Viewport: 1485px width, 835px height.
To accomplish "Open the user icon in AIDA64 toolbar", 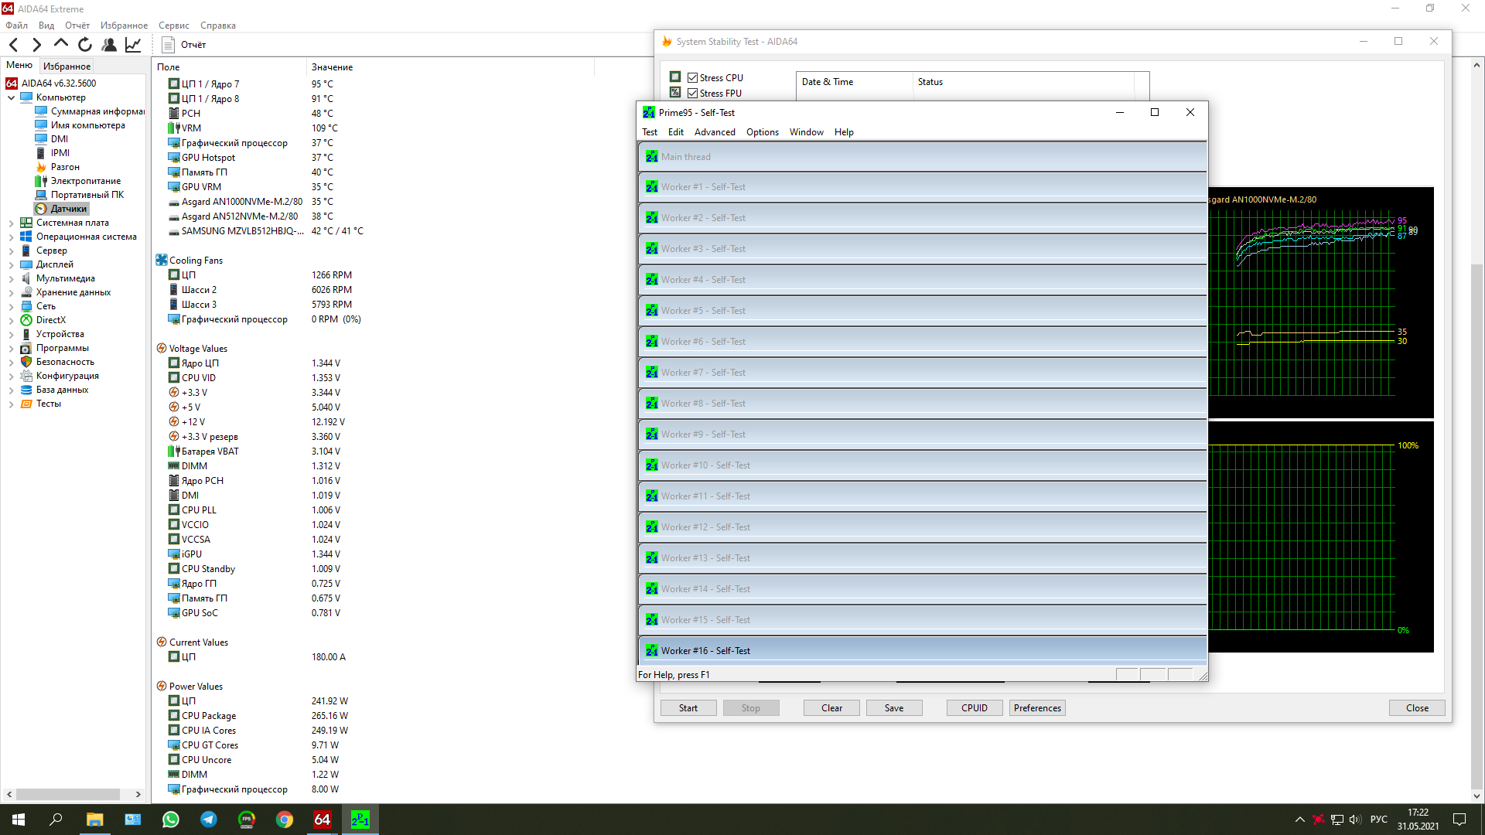I will tap(109, 45).
